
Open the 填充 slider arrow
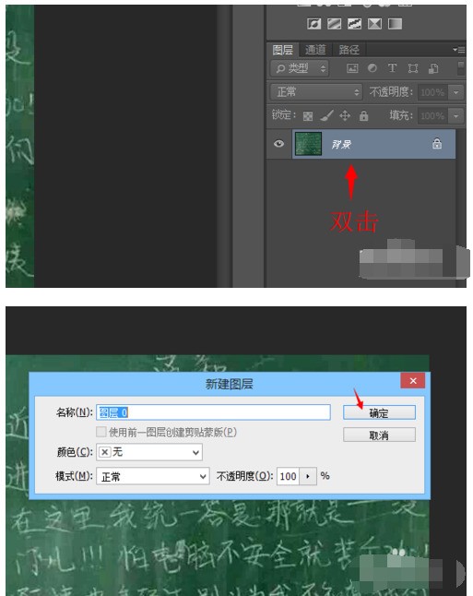pyautogui.click(x=455, y=116)
